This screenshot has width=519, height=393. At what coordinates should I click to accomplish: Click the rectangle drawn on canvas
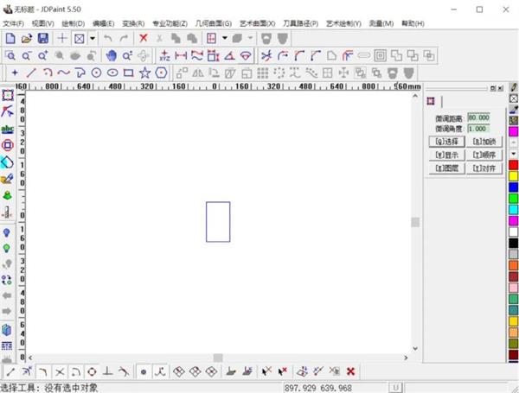218,222
